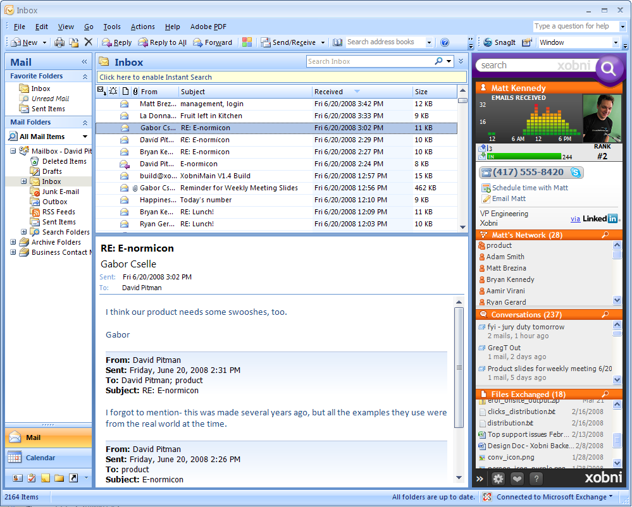Open the View menu
This screenshot has height=507, width=632.
[66, 27]
